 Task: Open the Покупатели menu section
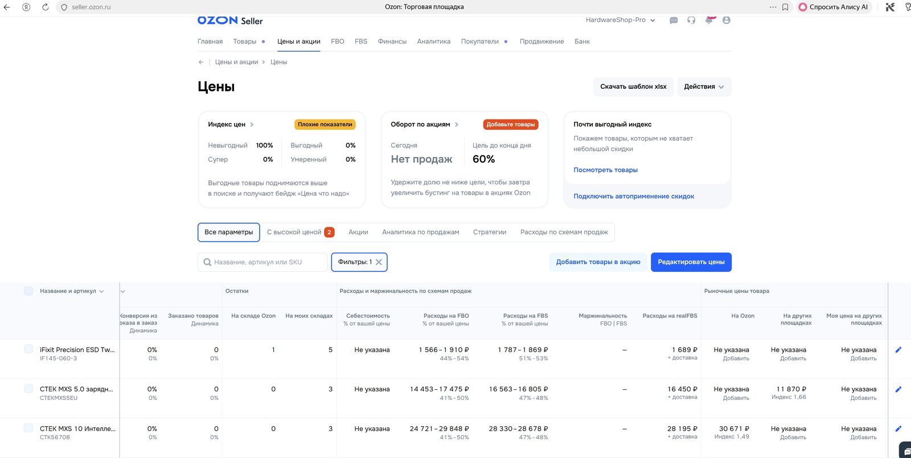pyautogui.click(x=480, y=42)
